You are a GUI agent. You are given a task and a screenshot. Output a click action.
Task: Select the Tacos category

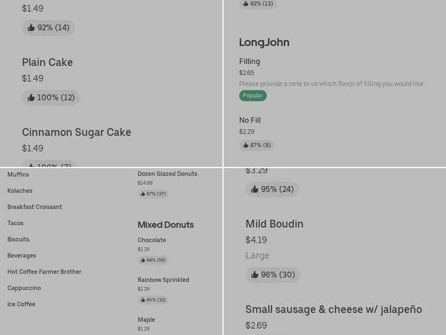pyautogui.click(x=16, y=223)
